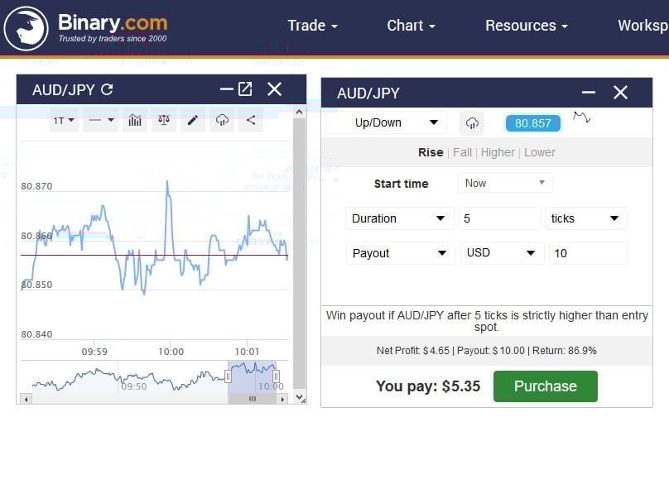Minimize the AUD/JPY trade panel
The height and width of the screenshot is (484, 669).
pos(589,92)
